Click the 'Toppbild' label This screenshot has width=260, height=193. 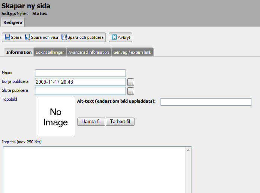pos(9,99)
